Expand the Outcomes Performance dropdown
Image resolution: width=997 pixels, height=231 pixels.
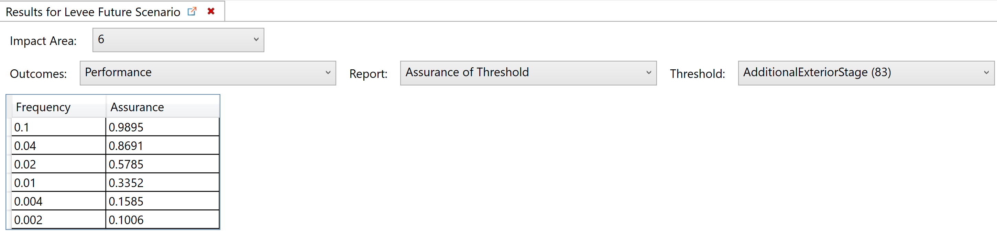point(207,73)
